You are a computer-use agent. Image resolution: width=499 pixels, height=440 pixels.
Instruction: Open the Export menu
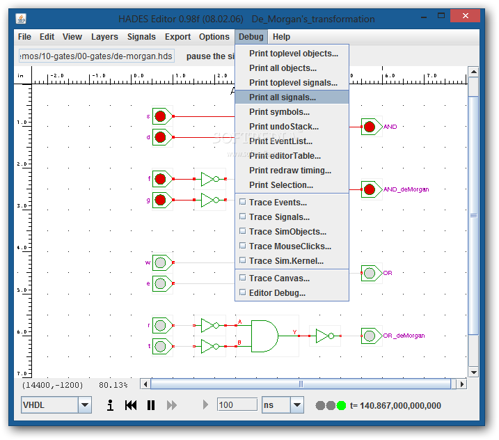(x=177, y=37)
